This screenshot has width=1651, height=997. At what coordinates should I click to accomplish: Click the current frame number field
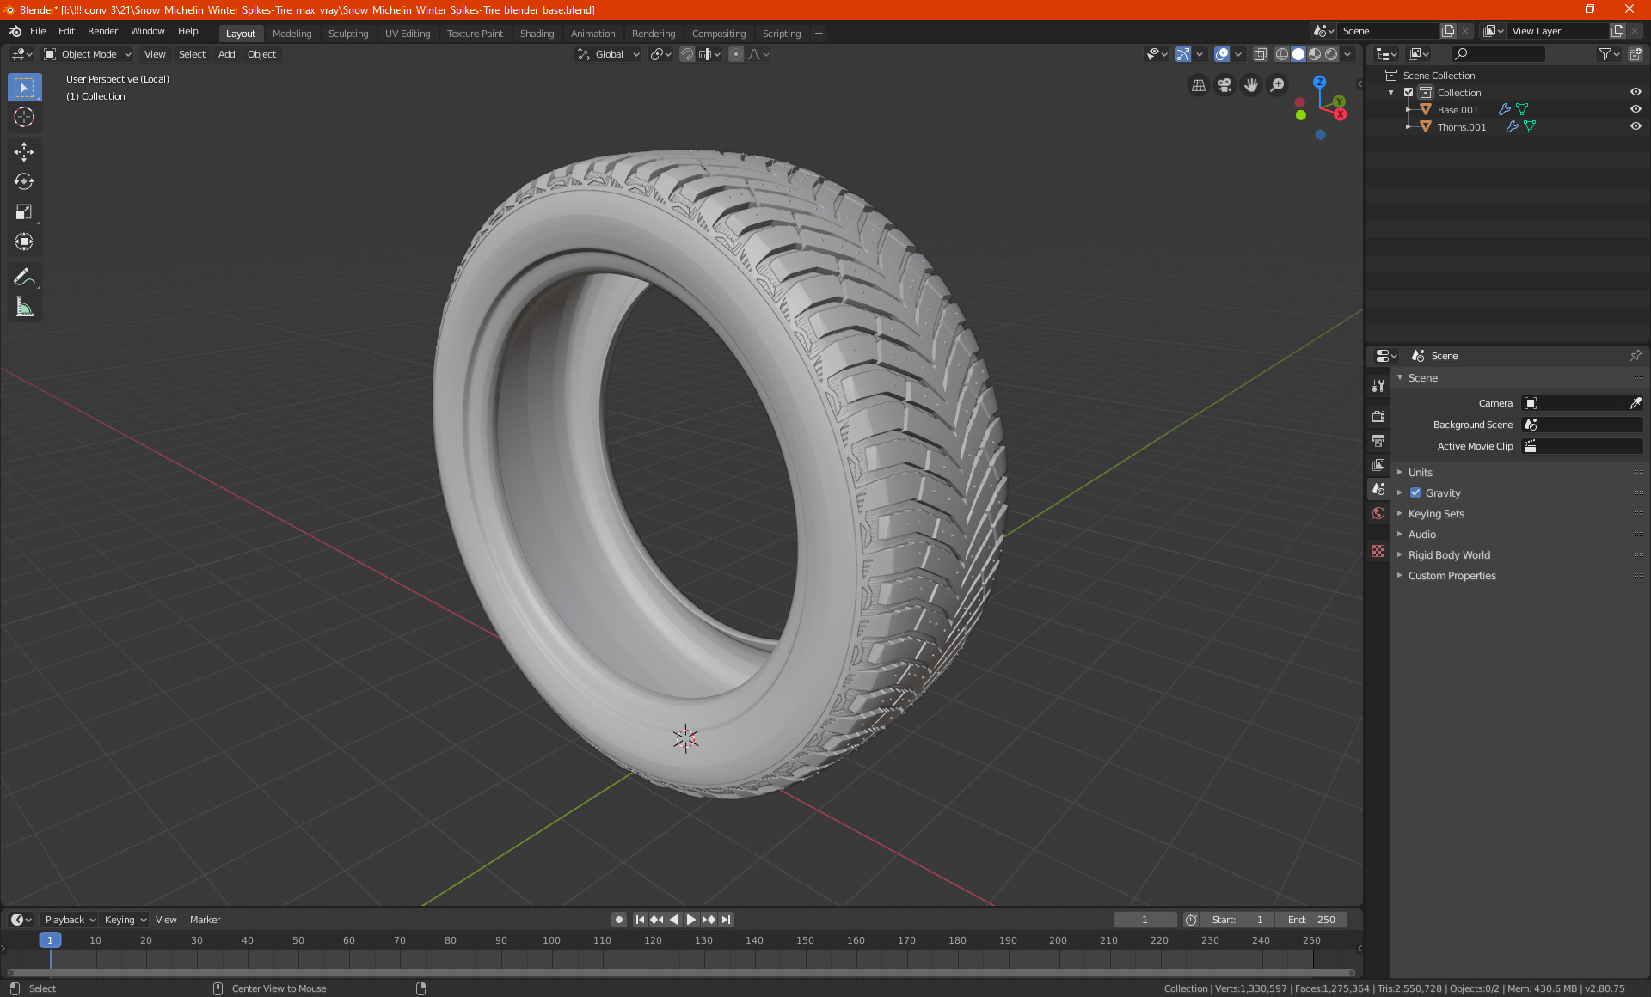click(1145, 920)
